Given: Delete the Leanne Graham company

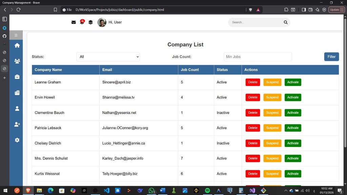Looking at the screenshot, I should click(x=253, y=82).
